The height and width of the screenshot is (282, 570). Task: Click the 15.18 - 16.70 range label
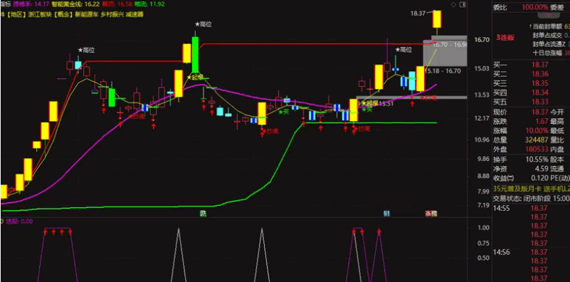point(443,71)
